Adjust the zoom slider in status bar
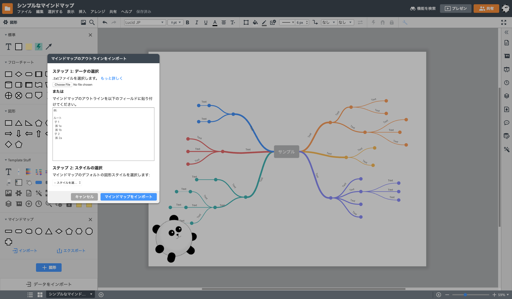Image resolution: width=512 pixels, height=299 pixels. [465, 295]
